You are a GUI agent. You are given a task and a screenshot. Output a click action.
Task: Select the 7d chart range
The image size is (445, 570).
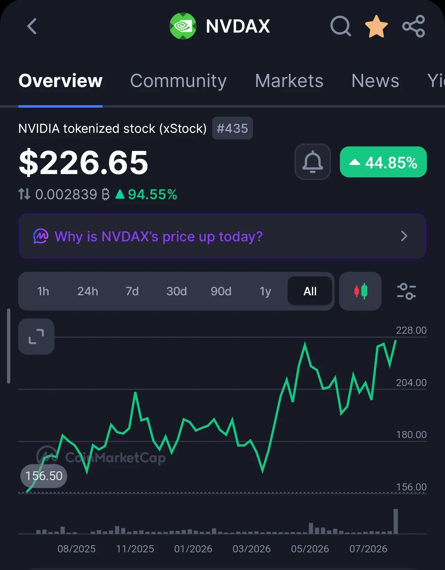coord(132,292)
